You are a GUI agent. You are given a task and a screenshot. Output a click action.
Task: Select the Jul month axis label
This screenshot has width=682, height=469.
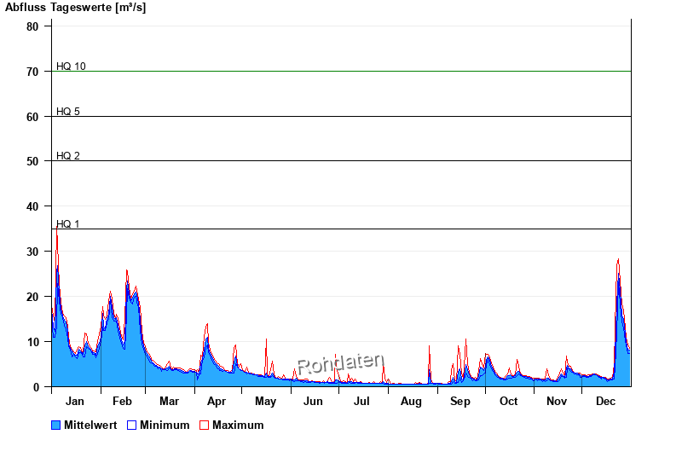[x=362, y=402]
